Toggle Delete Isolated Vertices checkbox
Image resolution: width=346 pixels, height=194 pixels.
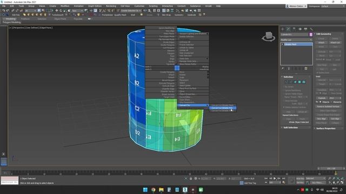click(x=283, y=107)
